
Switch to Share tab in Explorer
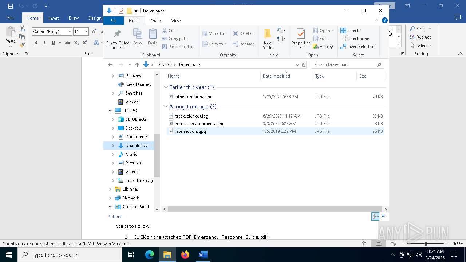coord(155,21)
